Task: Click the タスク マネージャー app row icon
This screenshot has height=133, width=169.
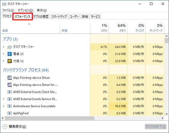Action: tap(9, 47)
